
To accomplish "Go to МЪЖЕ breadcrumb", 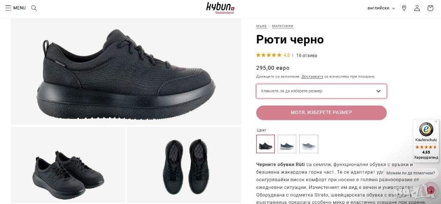I will (x=261, y=26).
